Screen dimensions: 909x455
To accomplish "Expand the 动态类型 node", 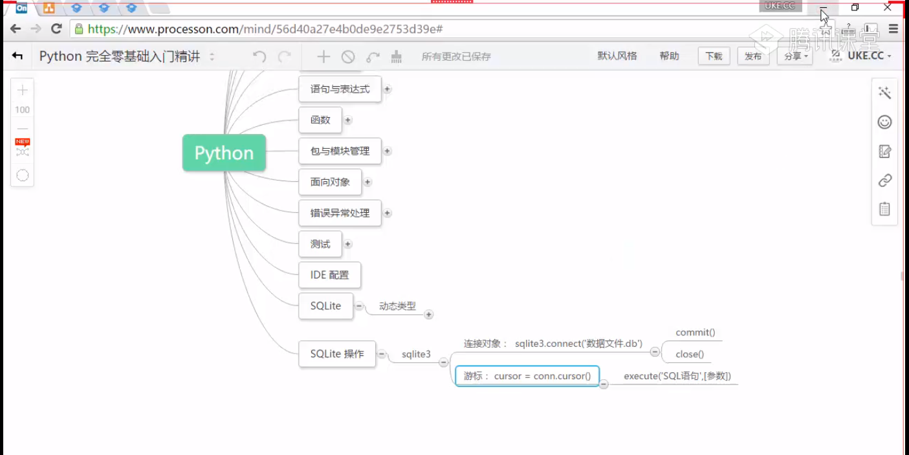I will coord(428,315).
